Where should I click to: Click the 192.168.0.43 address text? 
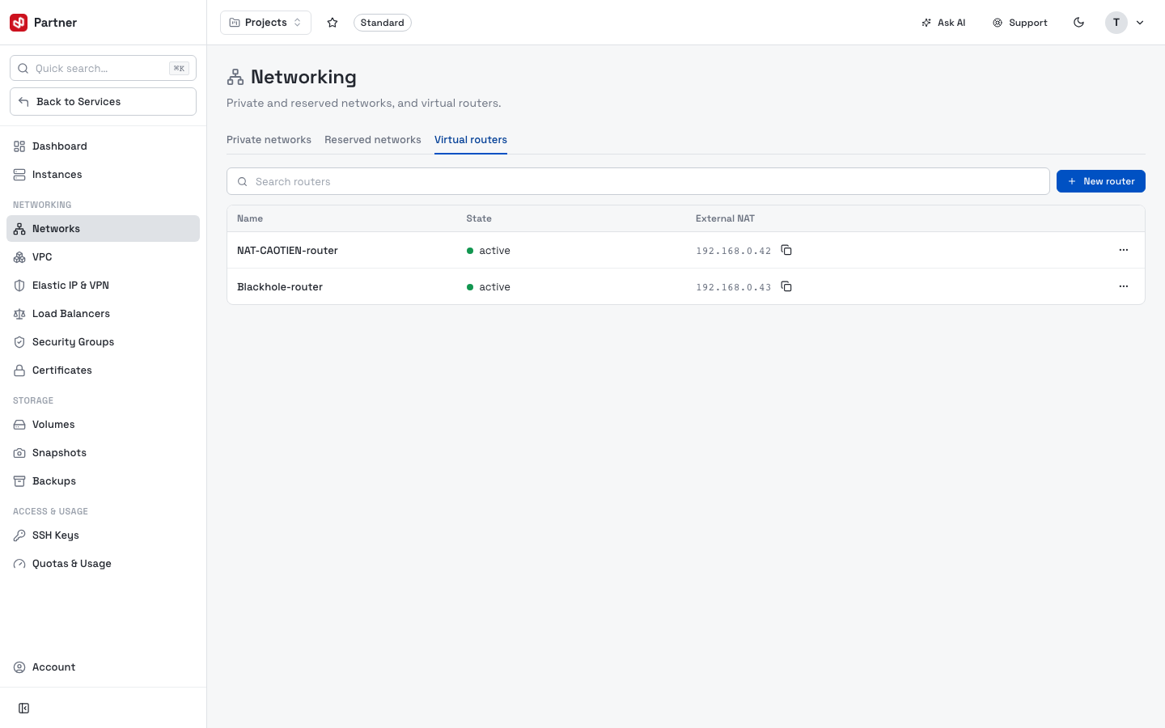coord(734,287)
